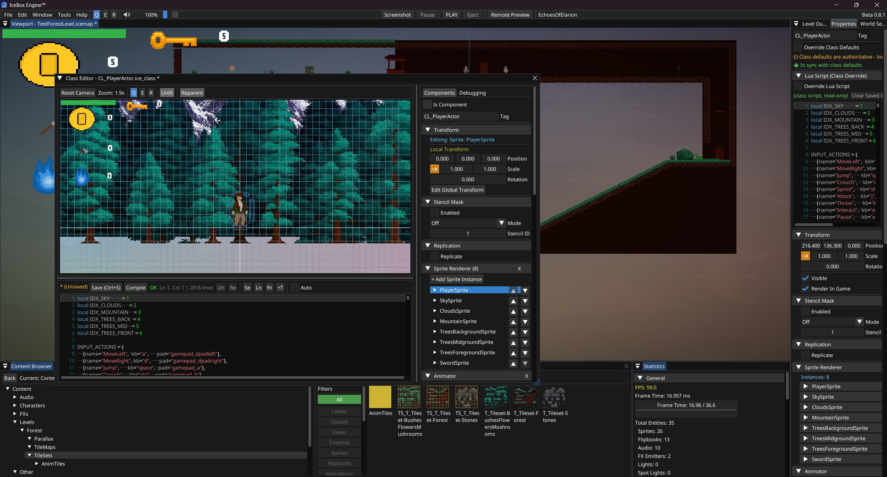
Task: Expand the Characters folder
Action: (15, 406)
